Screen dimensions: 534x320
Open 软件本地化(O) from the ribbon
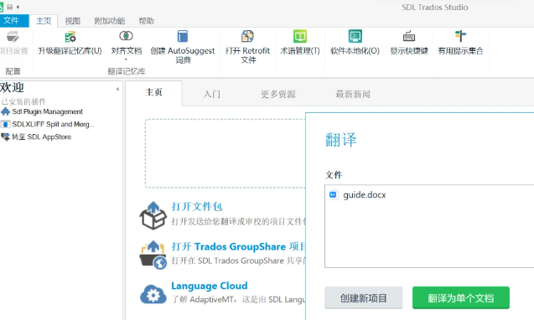[355, 43]
